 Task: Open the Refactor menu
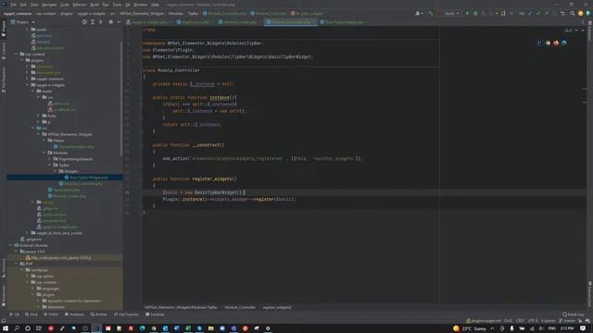80,5
